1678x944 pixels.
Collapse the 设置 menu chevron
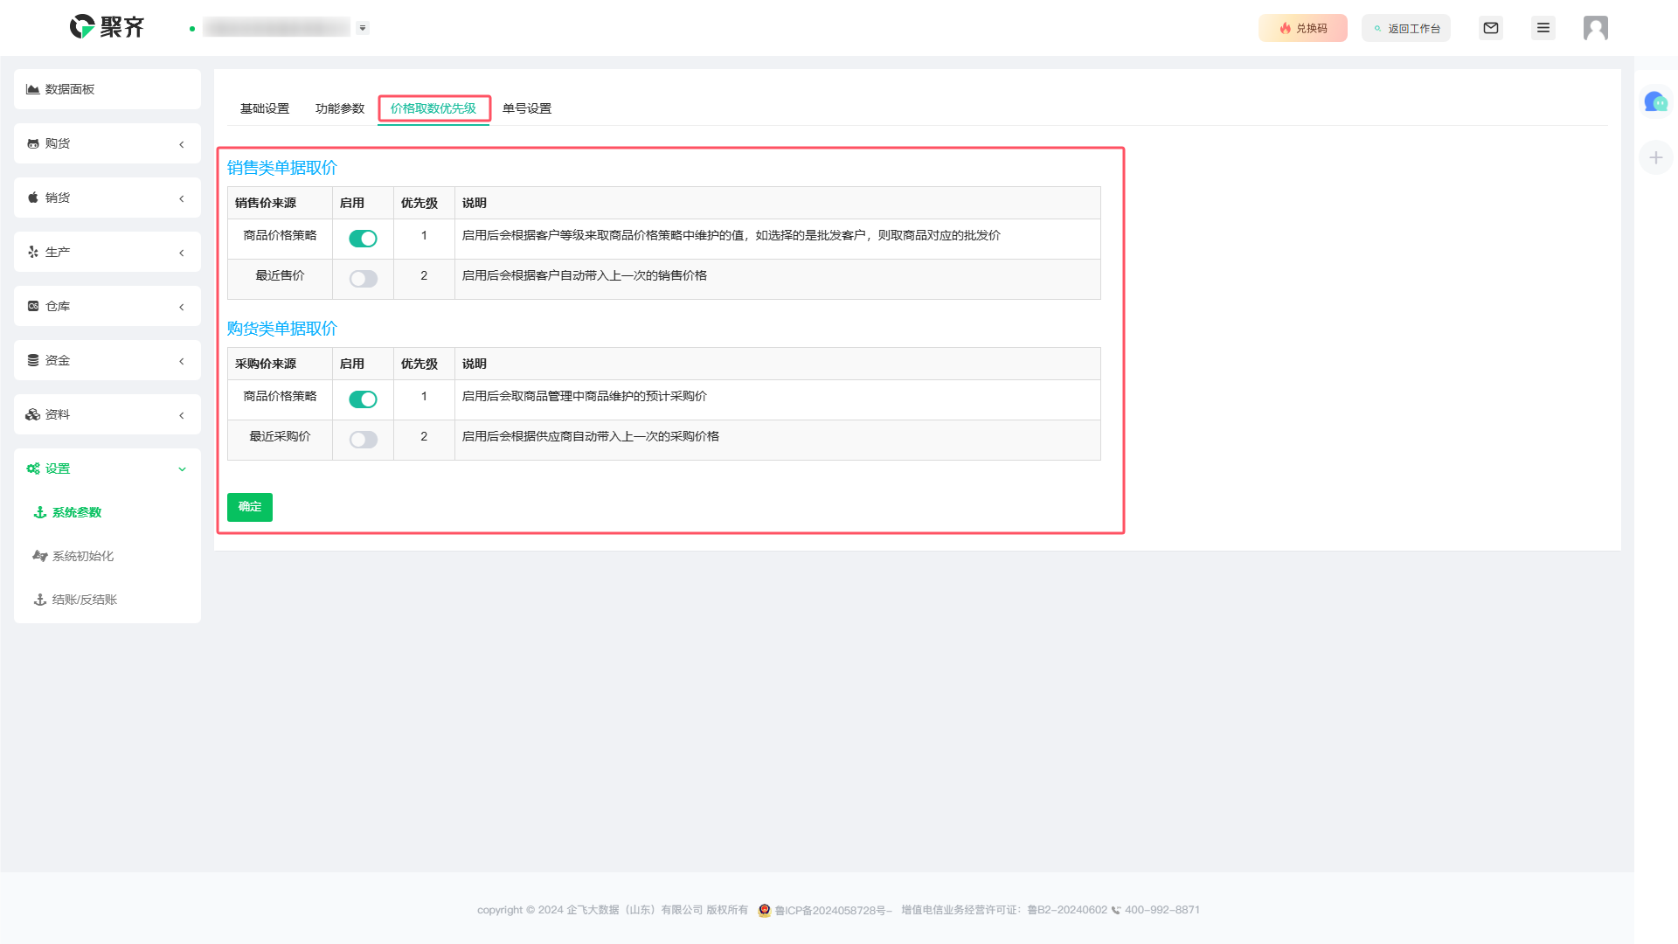click(182, 469)
